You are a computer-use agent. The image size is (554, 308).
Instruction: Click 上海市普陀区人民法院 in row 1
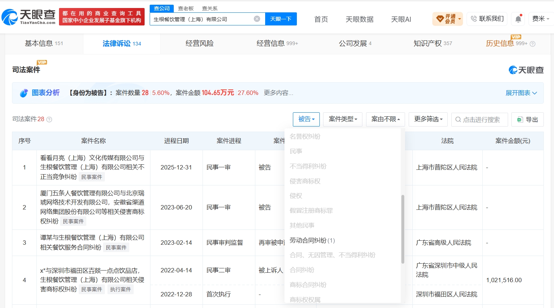[447, 167]
